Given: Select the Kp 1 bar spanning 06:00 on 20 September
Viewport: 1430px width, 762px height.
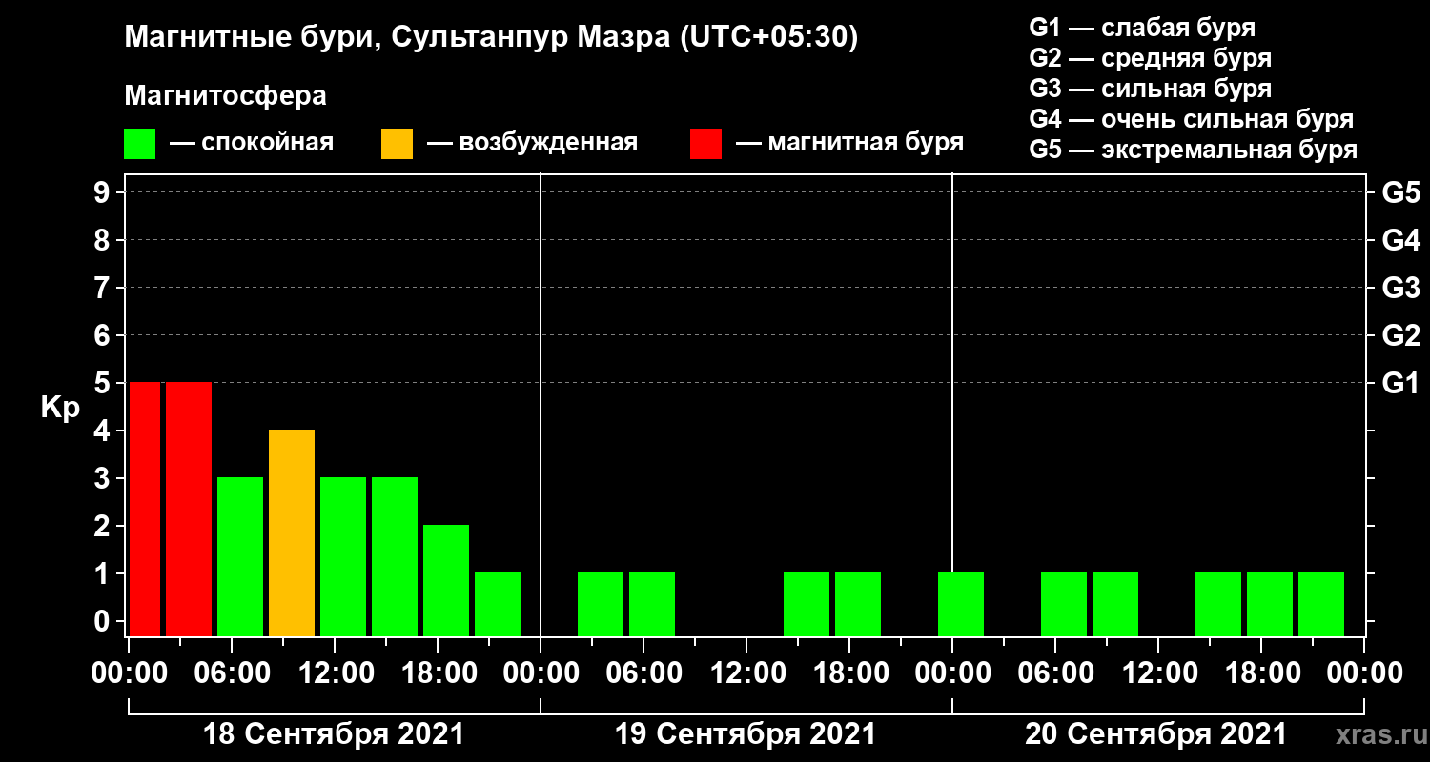Looking at the screenshot, I should (x=1064, y=604).
